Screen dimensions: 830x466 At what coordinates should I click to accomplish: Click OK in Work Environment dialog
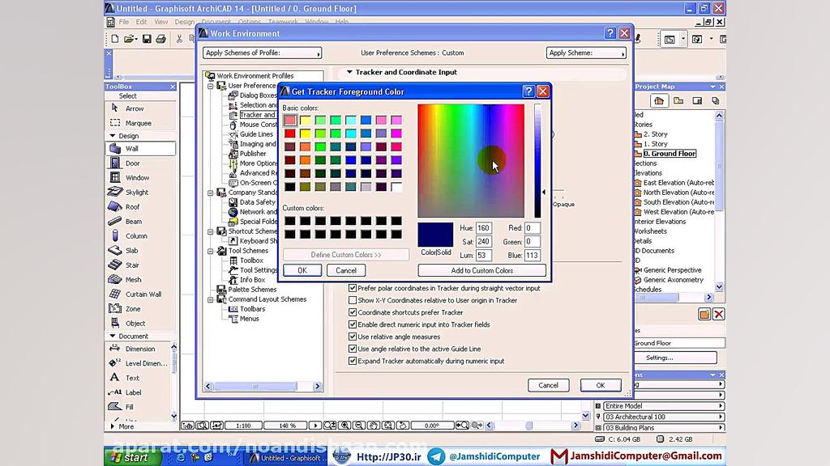click(601, 385)
